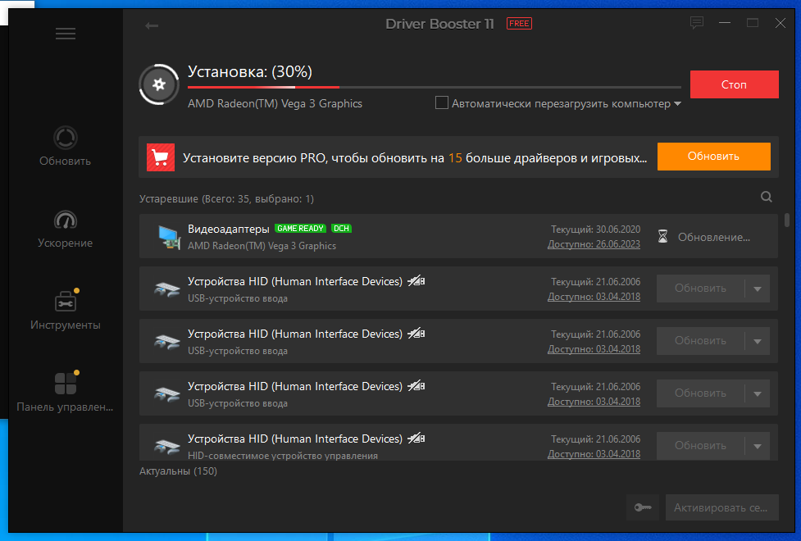Click the installation progress gear icon

159,84
